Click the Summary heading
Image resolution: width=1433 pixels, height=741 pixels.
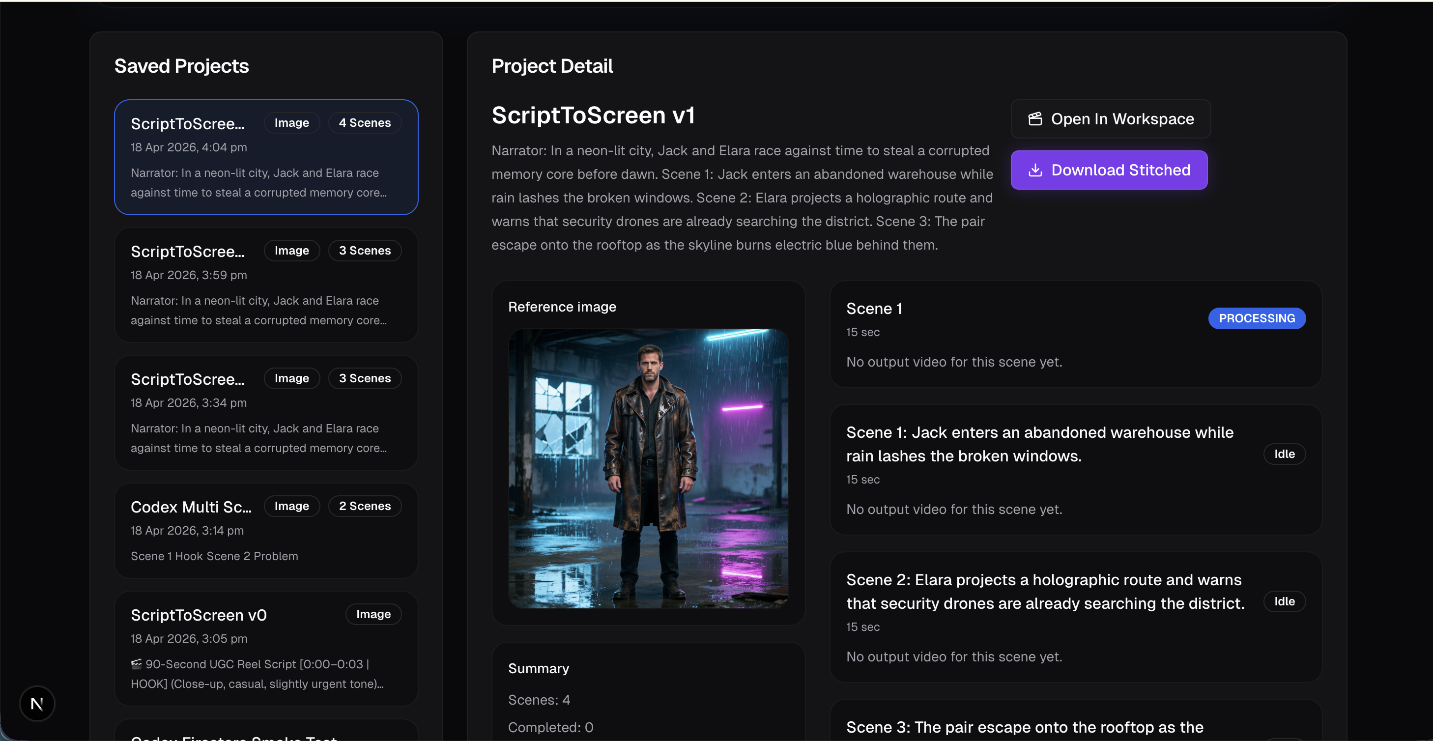click(x=539, y=669)
